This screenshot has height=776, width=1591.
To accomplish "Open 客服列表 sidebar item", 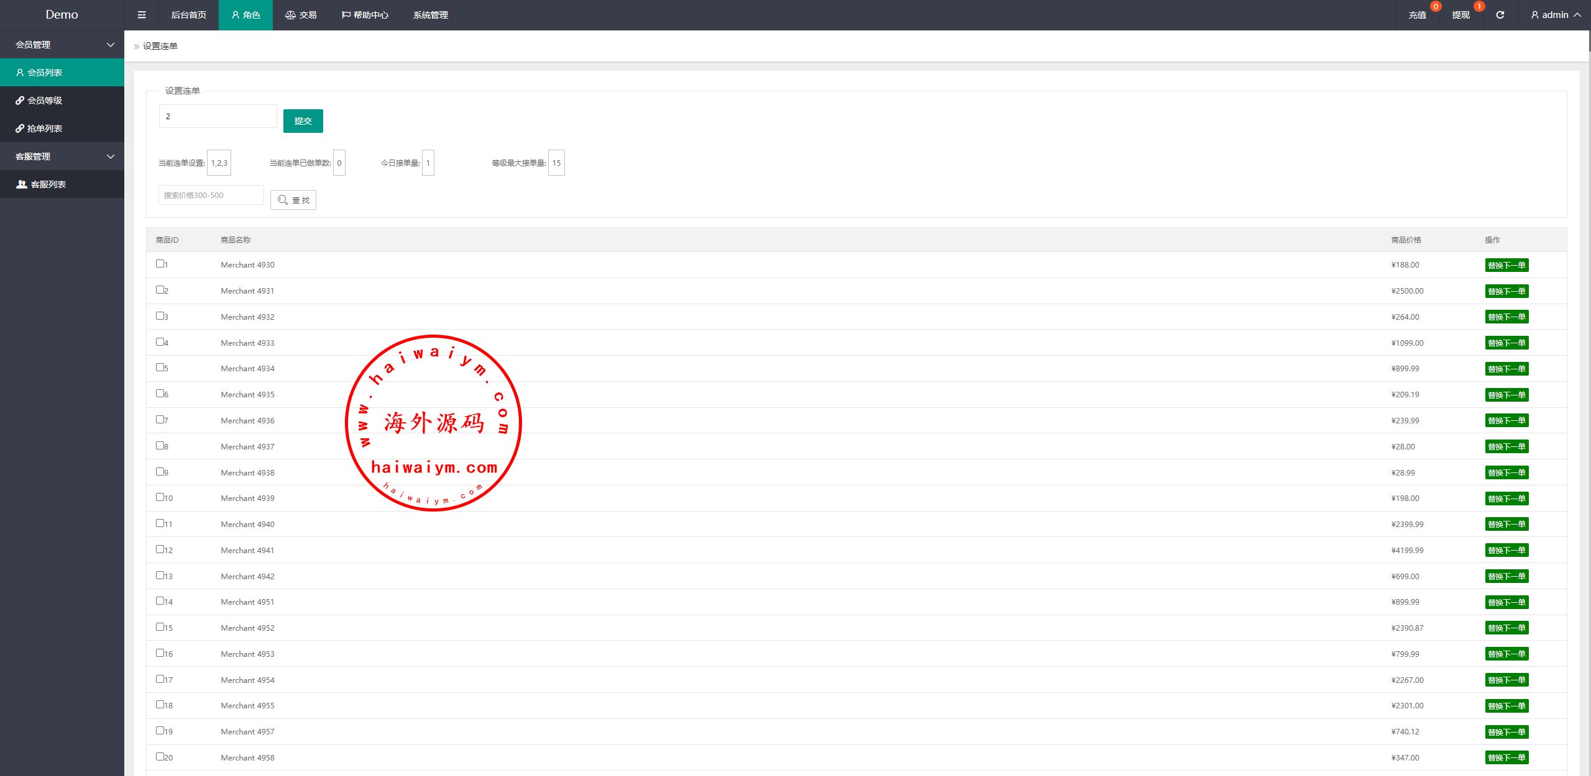I will [x=48, y=184].
